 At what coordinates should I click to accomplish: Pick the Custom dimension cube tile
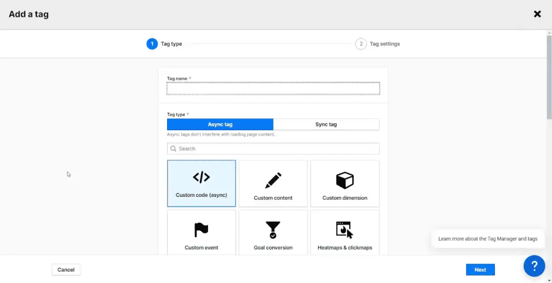tap(345, 183)
